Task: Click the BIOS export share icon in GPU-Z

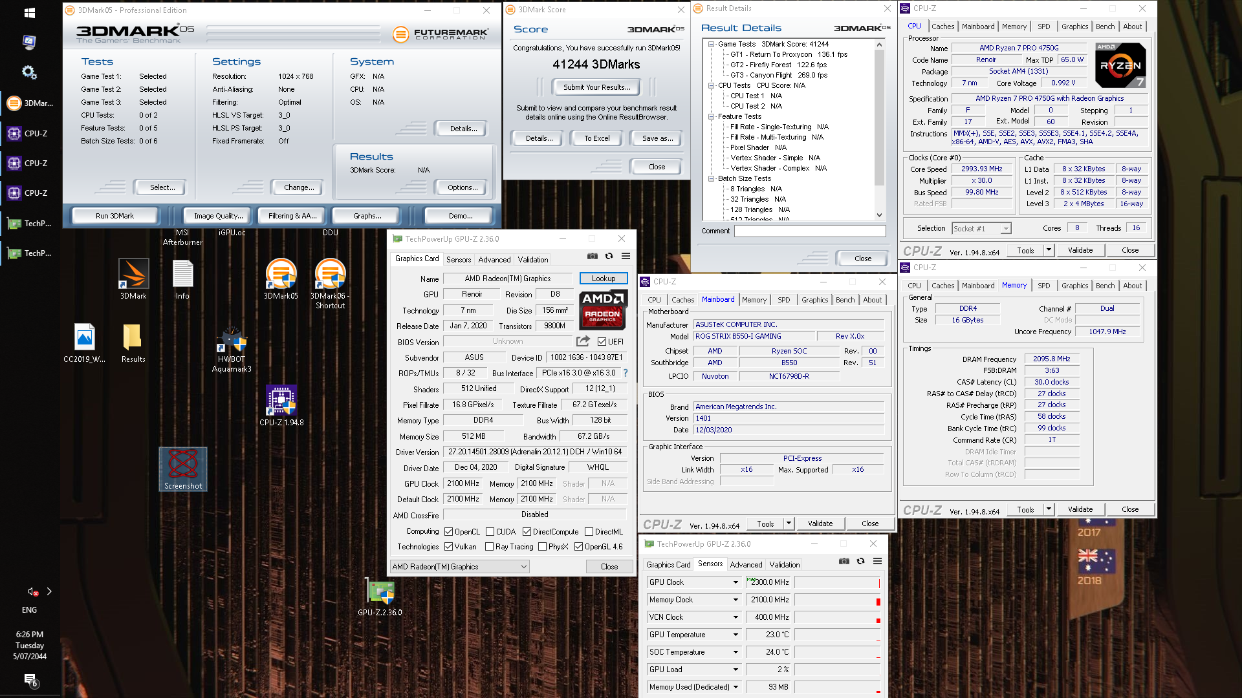Action: (583, 341)
